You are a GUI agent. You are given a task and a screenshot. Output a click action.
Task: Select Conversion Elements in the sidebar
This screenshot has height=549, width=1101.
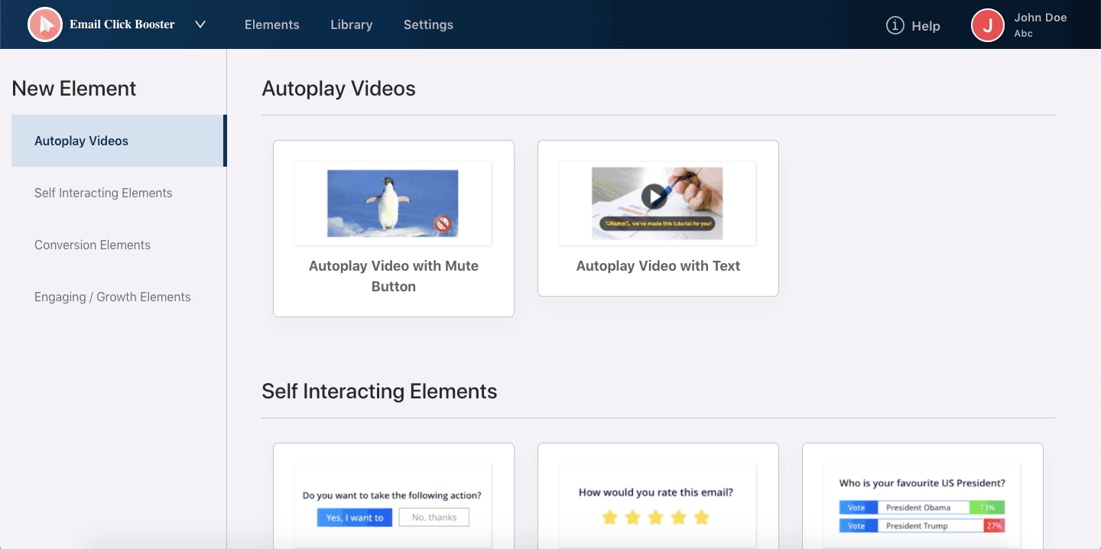point(93,245)
